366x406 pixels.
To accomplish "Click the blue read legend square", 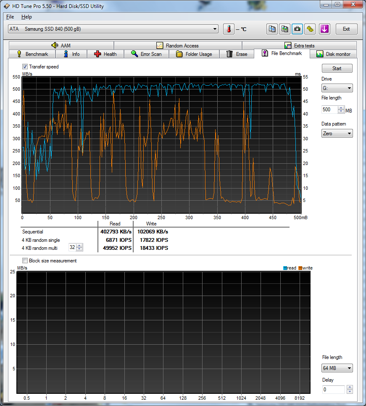I will click(285, 268).
